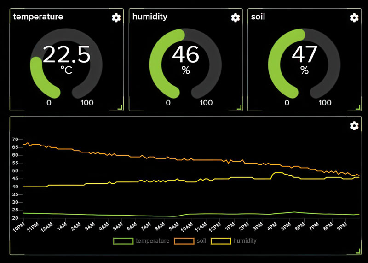The image size is (368, 263).
Task: Click the humidity gauge 46 value
Action: (x=185, y=54)
